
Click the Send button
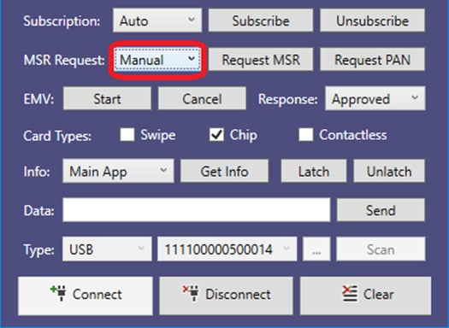[x=381, y=210]
